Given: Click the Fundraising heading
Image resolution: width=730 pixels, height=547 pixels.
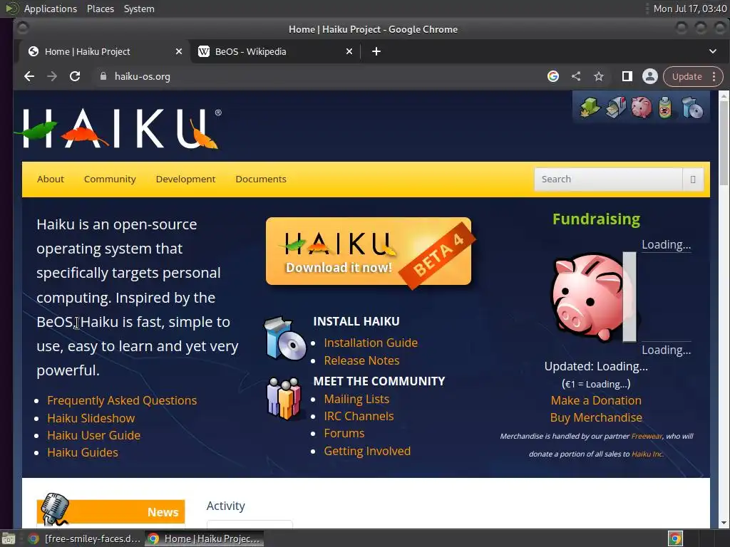Looking at the screenshot, I should click(597, 219).
